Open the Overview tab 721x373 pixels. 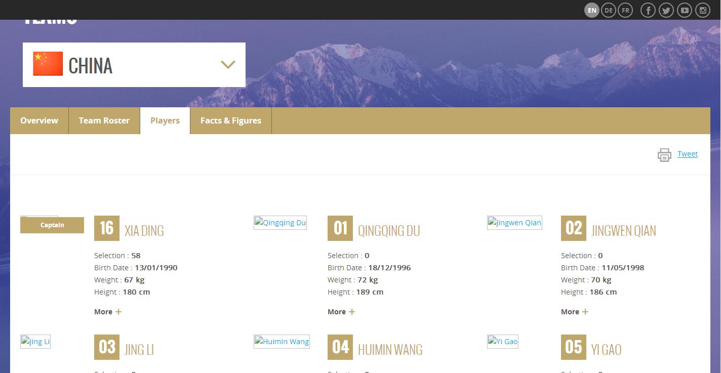(39, 120)
